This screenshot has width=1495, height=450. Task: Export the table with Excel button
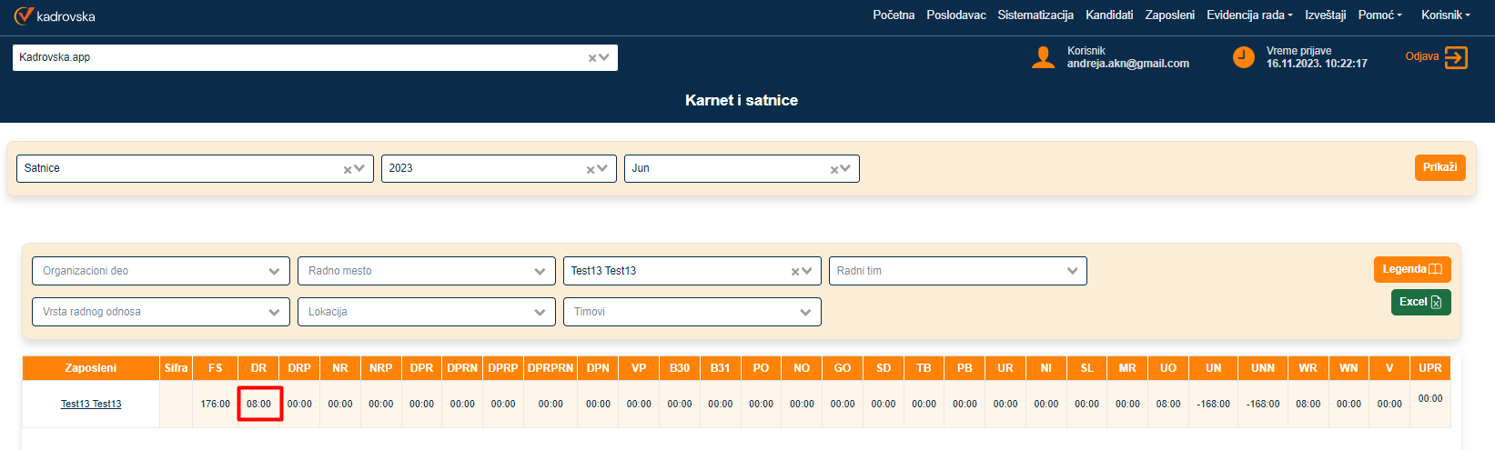(x=1420, y=302)
